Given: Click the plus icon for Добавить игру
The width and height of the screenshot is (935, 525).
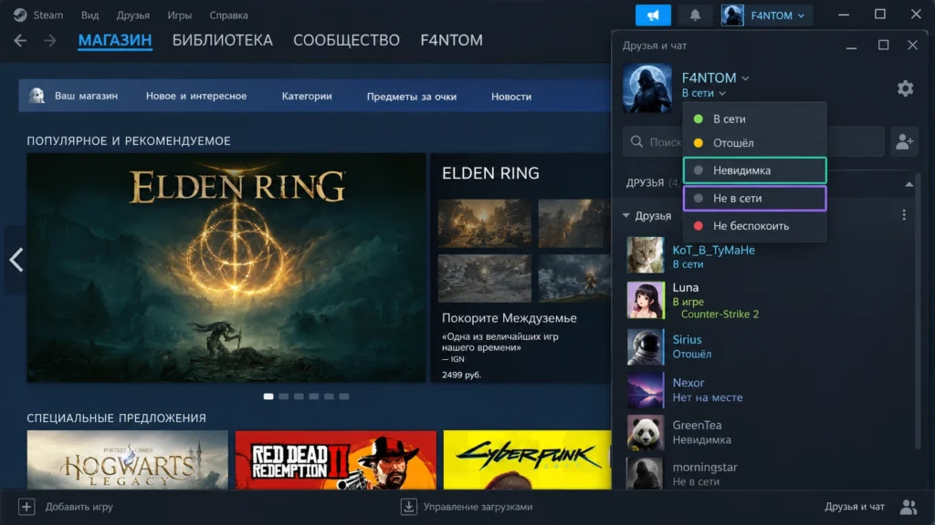Looking at the screenshot, I should (x=26, y=507).
